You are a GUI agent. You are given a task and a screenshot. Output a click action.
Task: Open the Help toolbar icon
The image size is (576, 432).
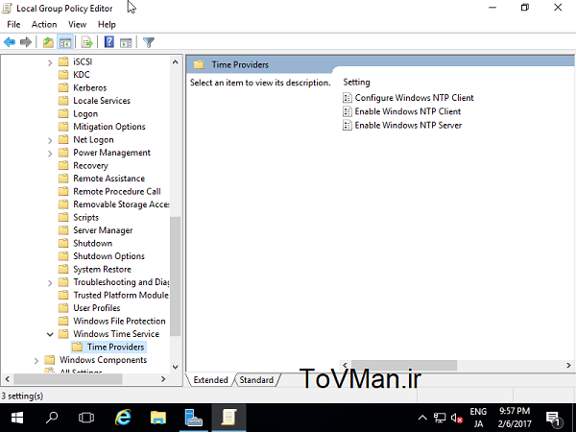[x=109, y=42]
